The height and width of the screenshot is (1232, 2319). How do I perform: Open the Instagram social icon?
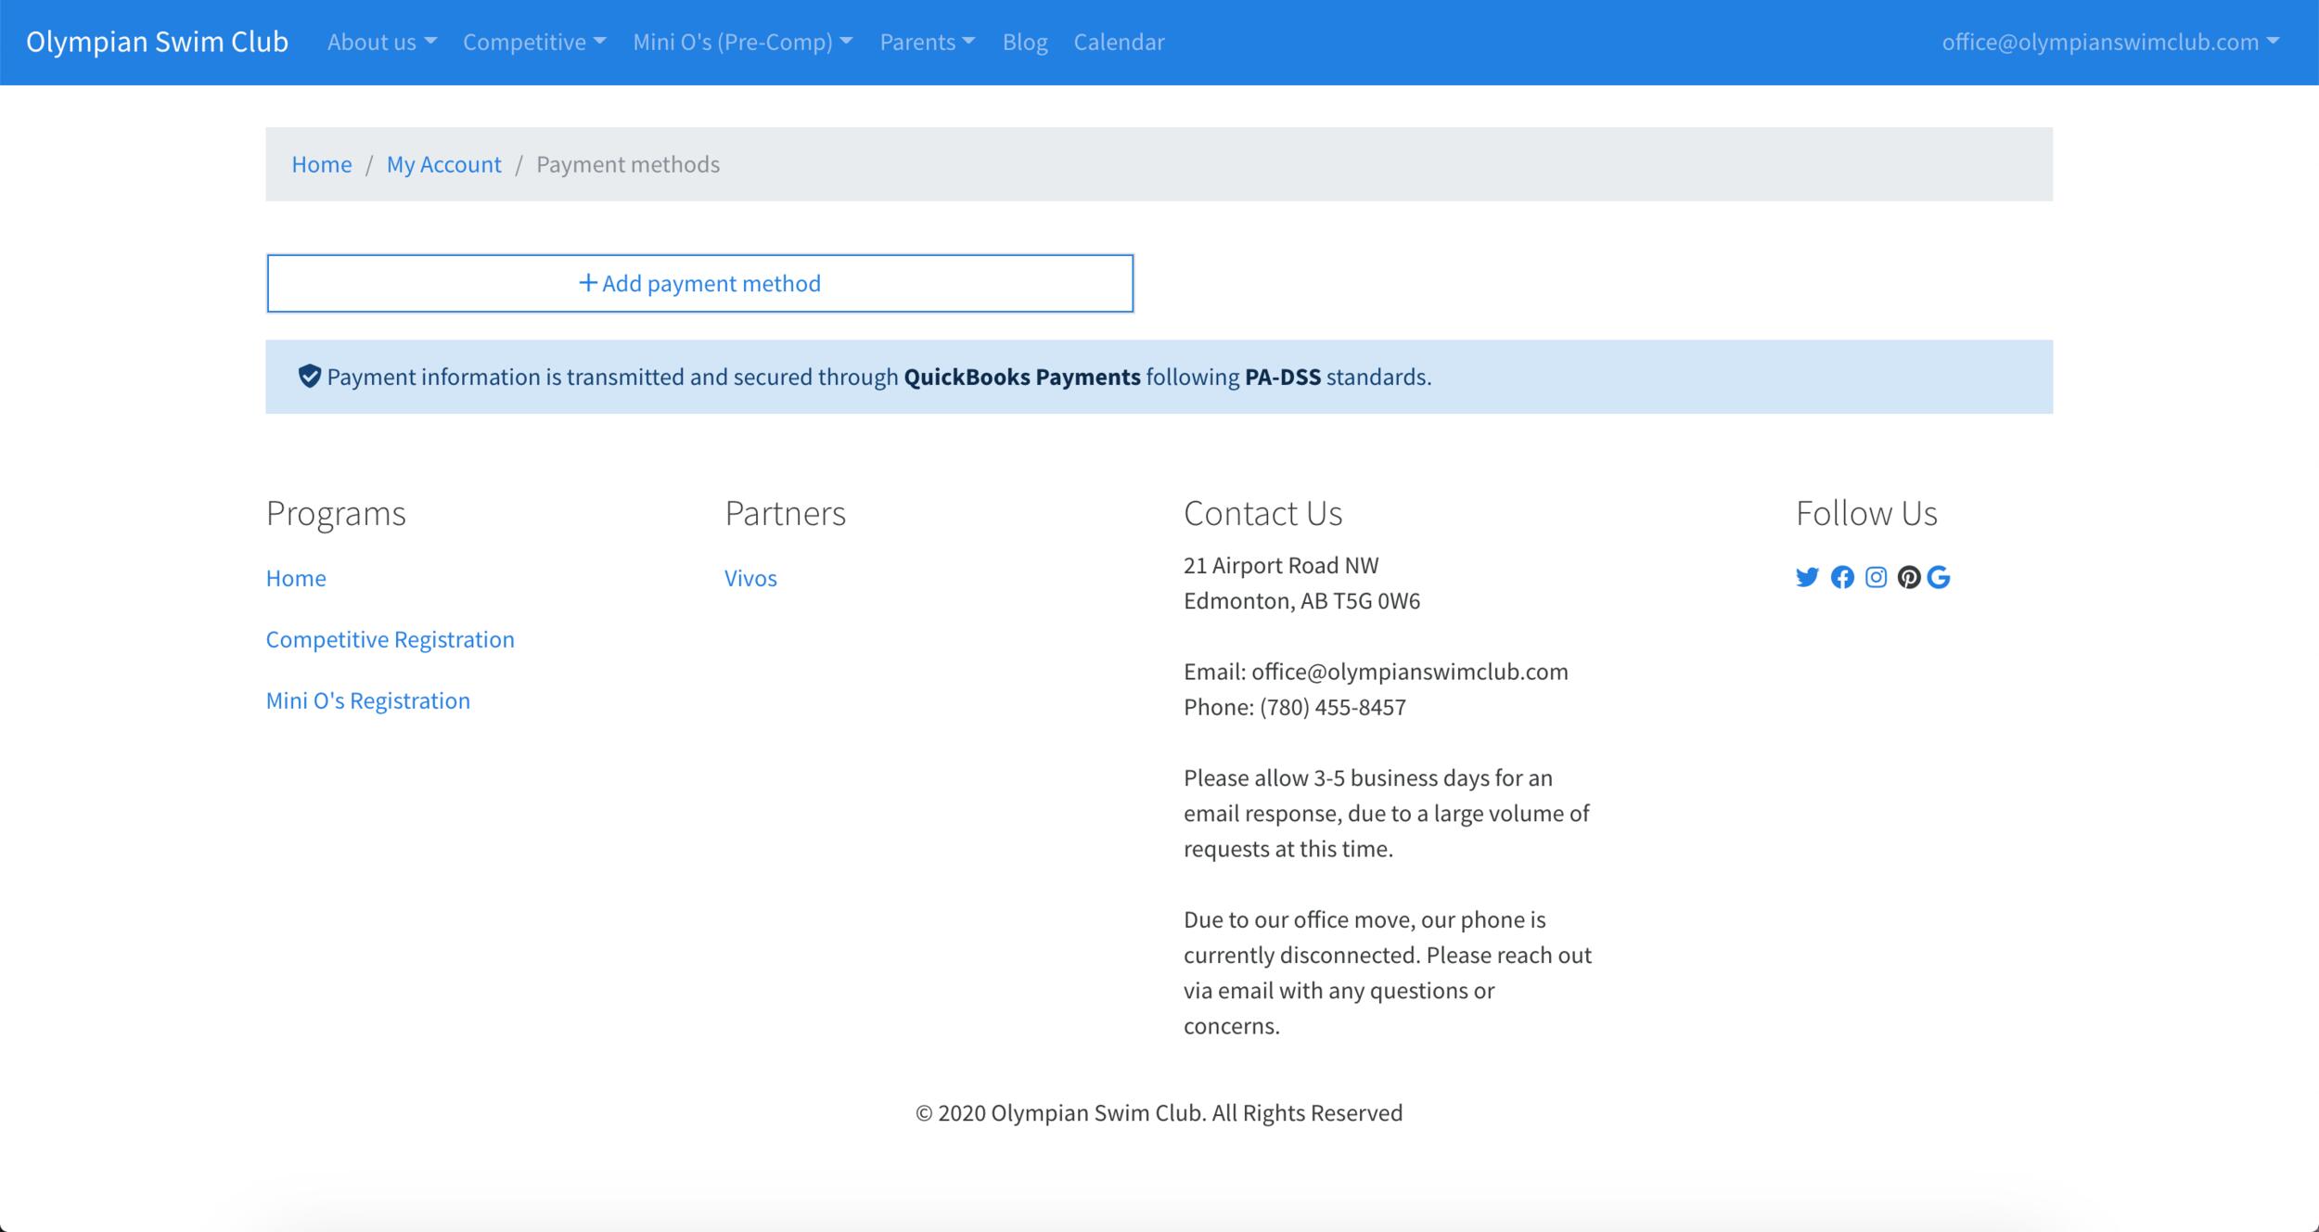pyautogui.click(x=1876, y=577)
